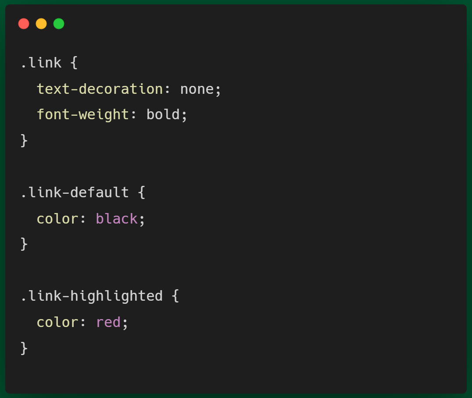Viewport: 472px width, 398px height.
Task: Click the bold value after font-weight
Action: point(163,114)
